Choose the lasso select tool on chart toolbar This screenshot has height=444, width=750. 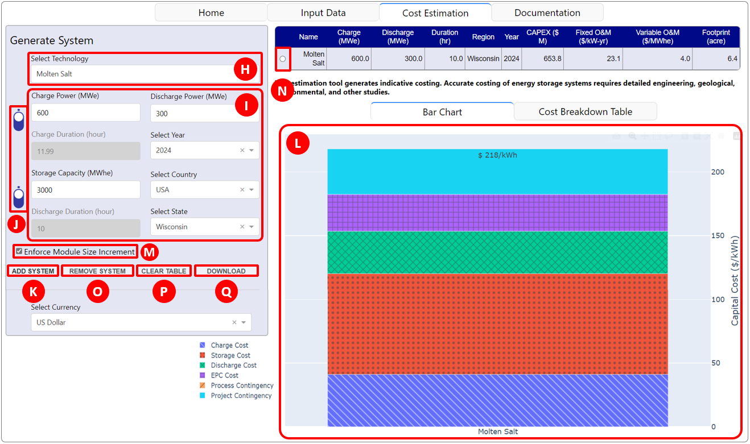pos(668,136)
